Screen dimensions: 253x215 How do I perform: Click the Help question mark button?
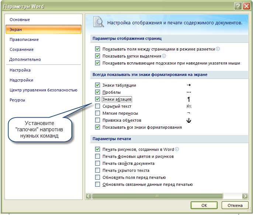click(x=238, y=6)
